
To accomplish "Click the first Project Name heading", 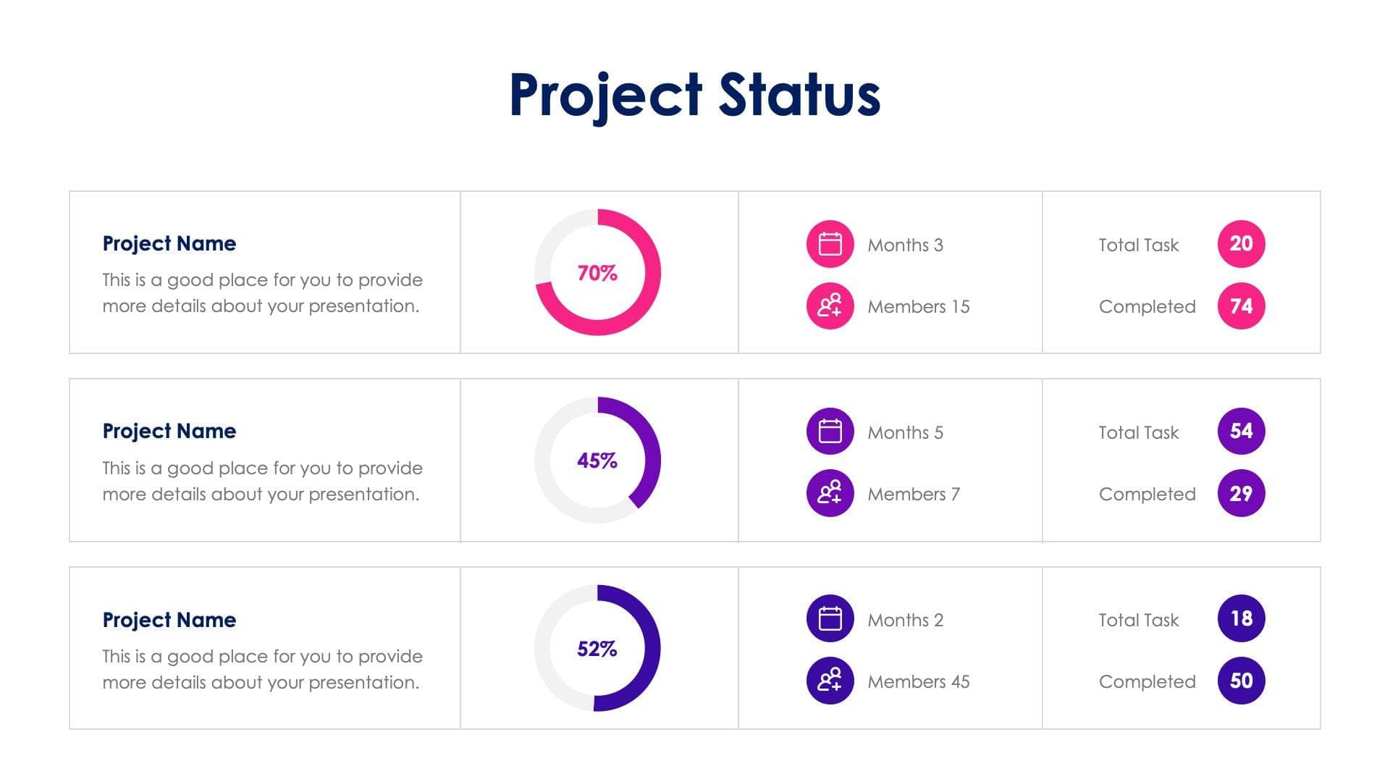I will coord(169,243).
